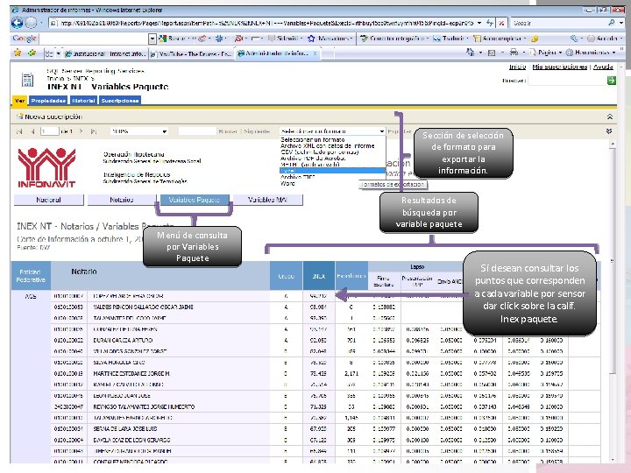
Task: Open Mis suscripciones link
Action: point(560,67)
